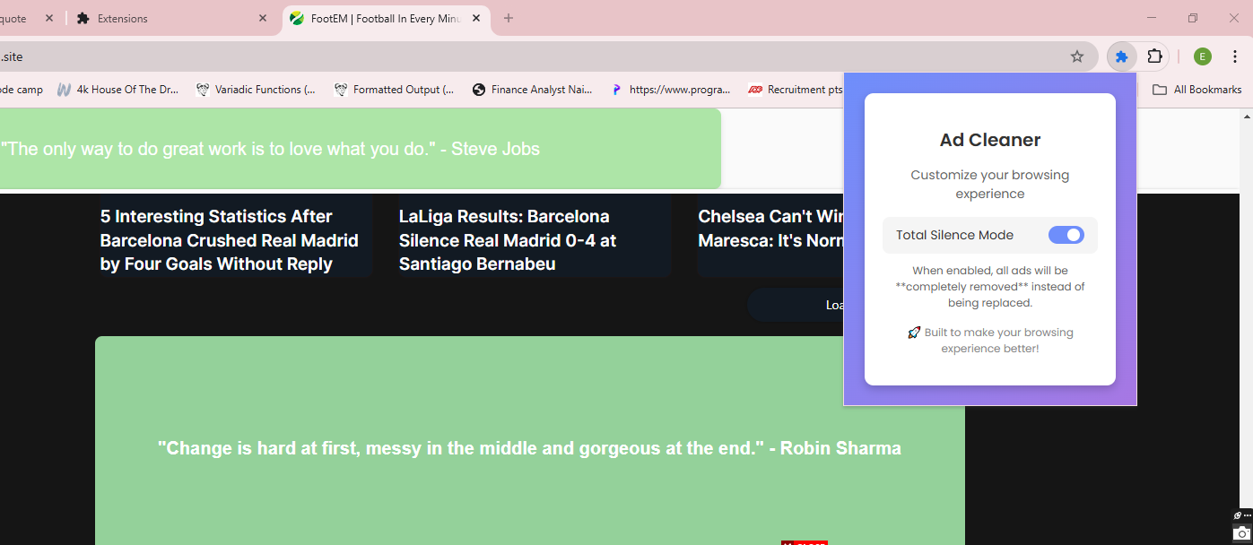Click the scrollbar up arrow on the page
The height and width of the screenshot is (545, 1253).
1247,117
